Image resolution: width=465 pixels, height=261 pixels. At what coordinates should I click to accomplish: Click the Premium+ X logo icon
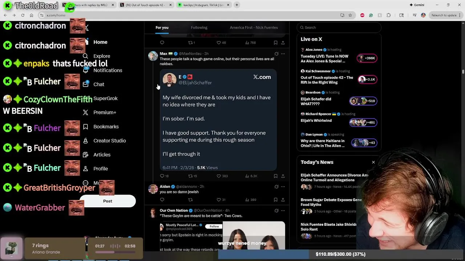pos(85,112)
